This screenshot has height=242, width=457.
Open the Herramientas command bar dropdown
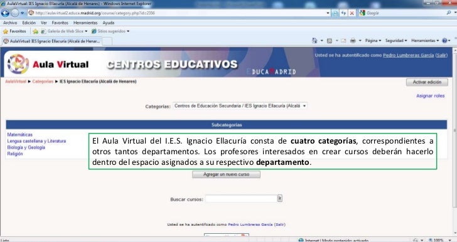tap(425, 41)
